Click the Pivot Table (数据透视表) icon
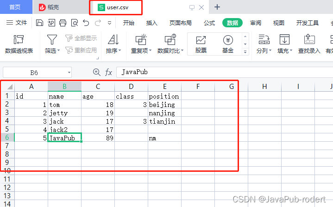 (19, 40)
